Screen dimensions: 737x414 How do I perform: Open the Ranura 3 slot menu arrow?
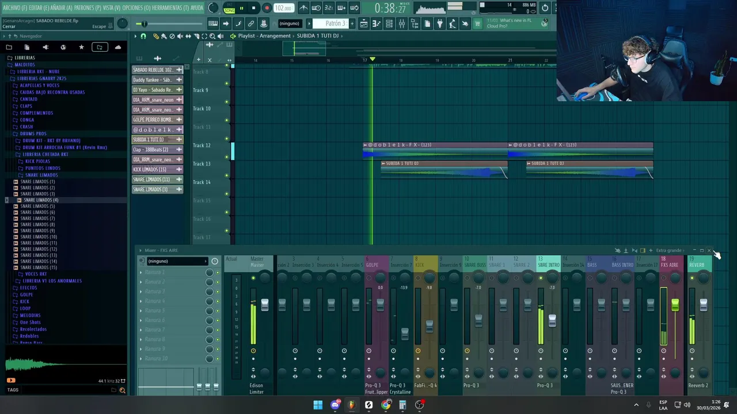pos(141,292)
